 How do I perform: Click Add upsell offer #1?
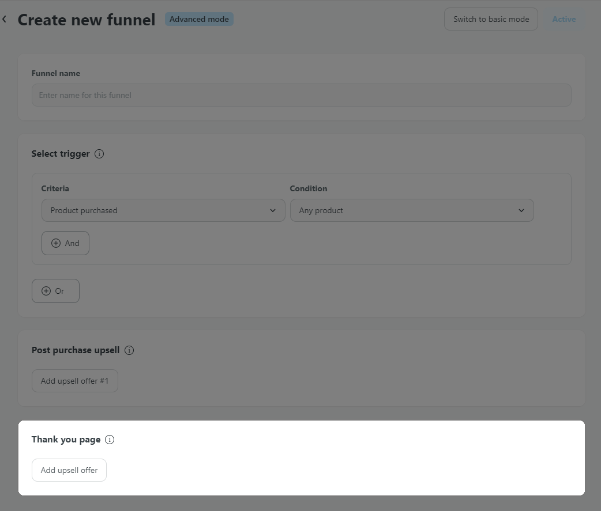[x=75, y=381]
